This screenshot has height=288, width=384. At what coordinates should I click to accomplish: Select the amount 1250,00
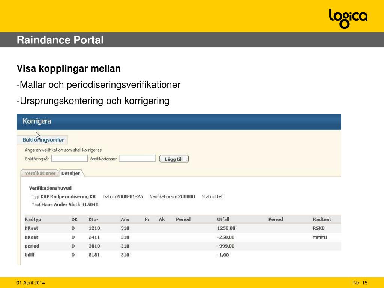coord(226,228)
